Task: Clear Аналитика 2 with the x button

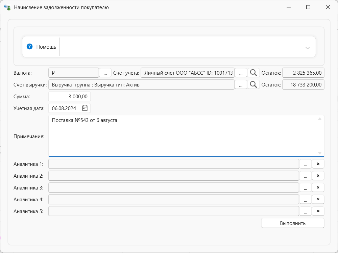Action: click(318, 176)
